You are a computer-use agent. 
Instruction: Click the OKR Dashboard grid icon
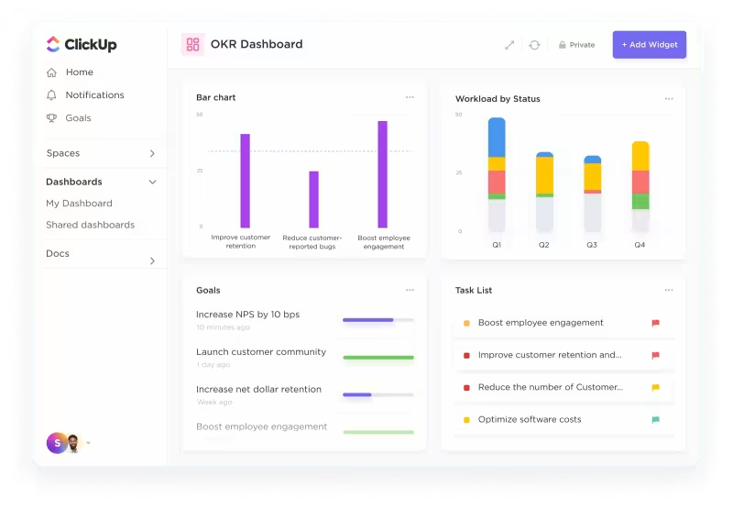(192, 44)
